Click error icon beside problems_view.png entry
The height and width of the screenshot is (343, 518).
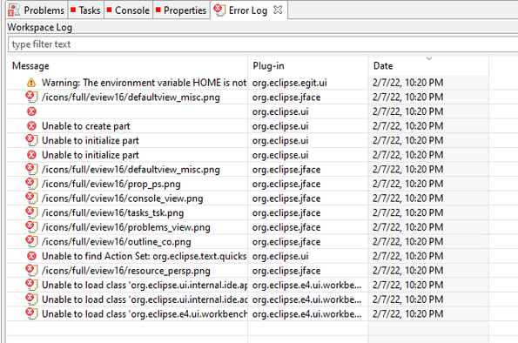[x=31, y=227]
